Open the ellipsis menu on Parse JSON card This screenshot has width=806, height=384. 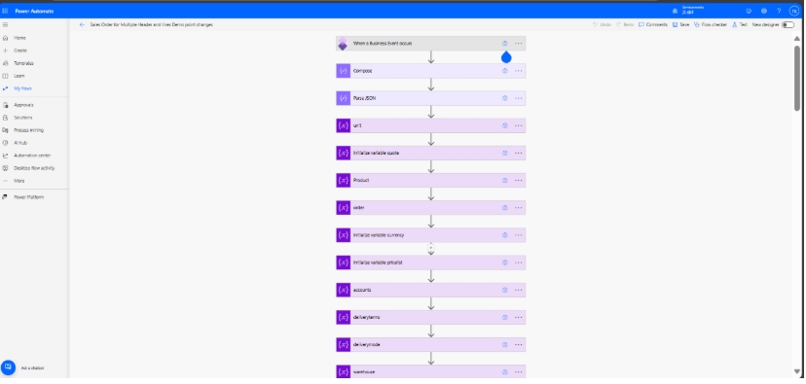(518, 98)
